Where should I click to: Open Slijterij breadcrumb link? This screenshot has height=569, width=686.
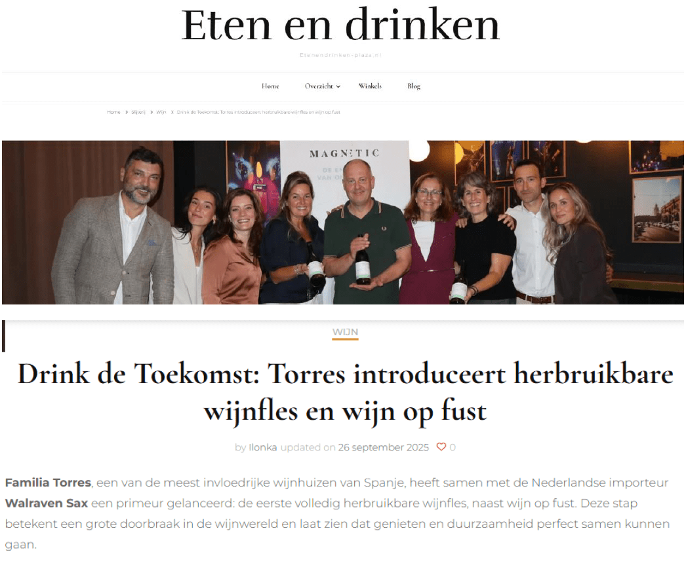[x=138, y=112]
